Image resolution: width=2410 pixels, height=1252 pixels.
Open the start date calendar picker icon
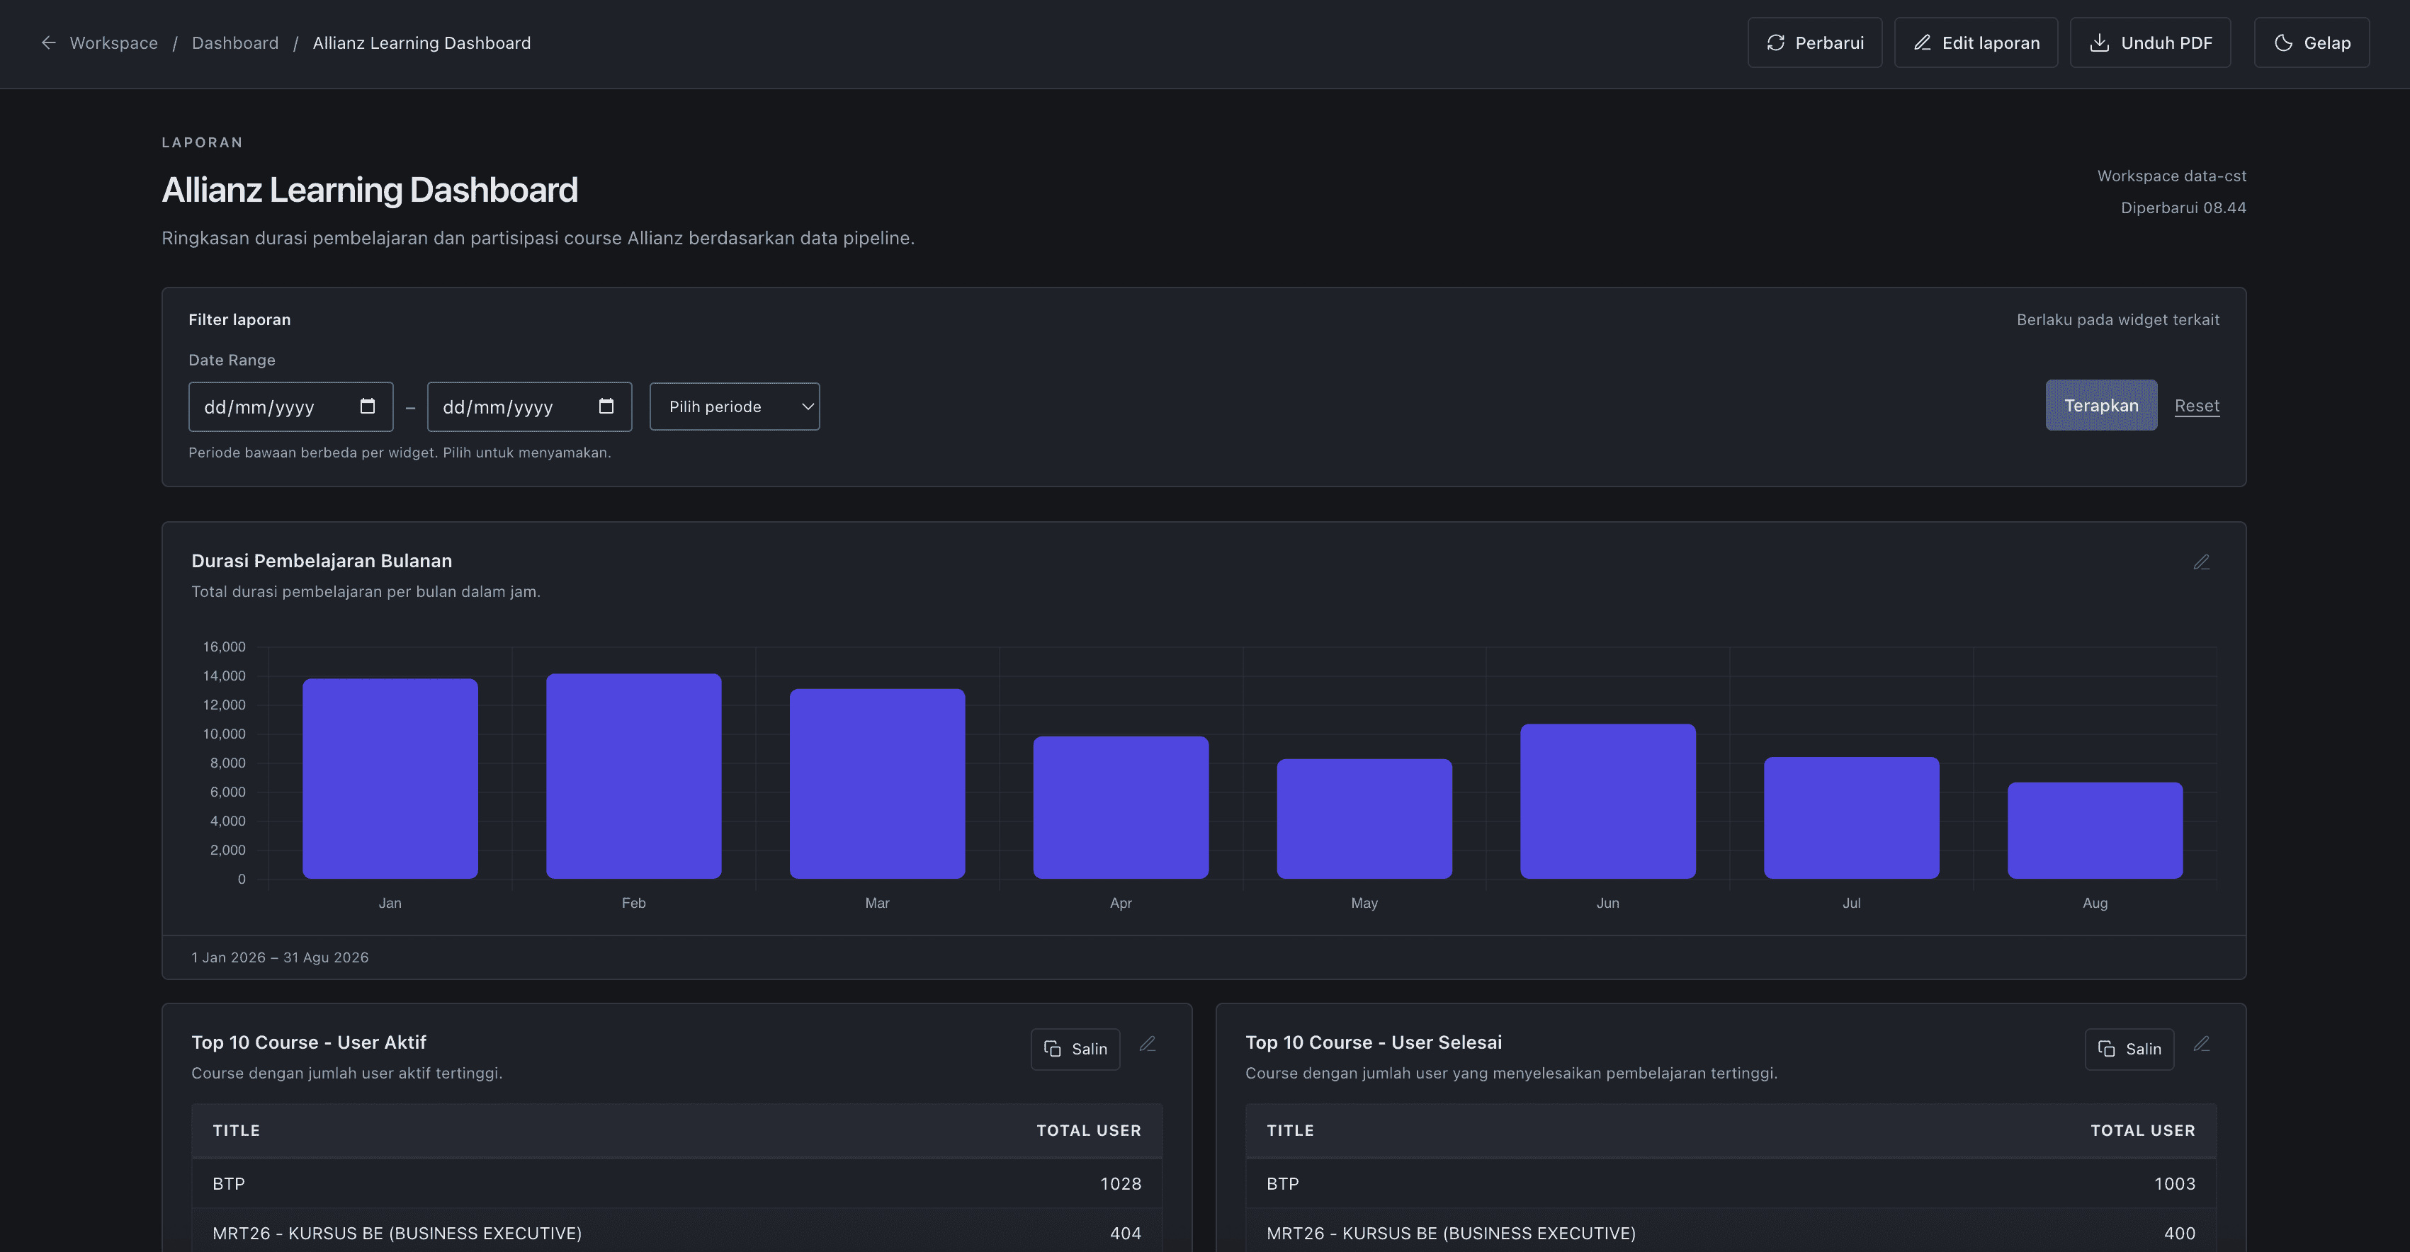pos(368,406)
